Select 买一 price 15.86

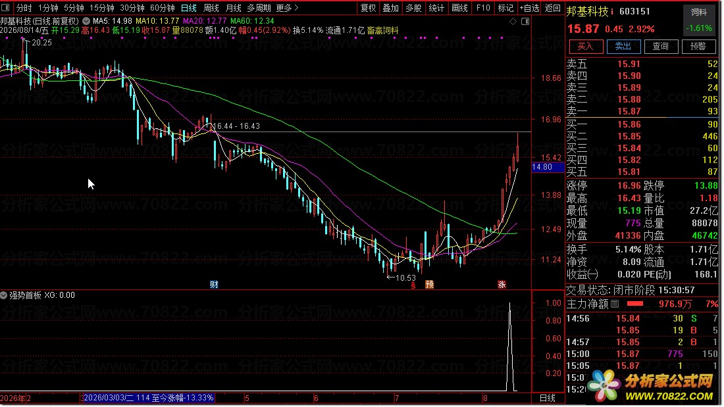pyautogui.click(x=629, y=124)
